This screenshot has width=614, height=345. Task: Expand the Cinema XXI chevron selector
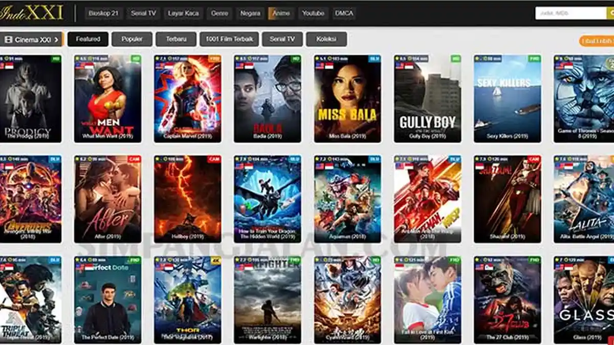click(x=57, y=39)
